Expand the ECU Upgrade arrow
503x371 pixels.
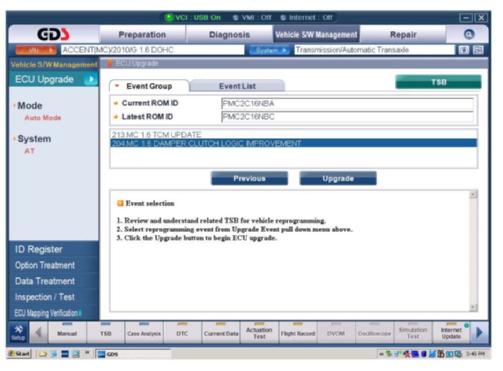[x=91, y=80]
